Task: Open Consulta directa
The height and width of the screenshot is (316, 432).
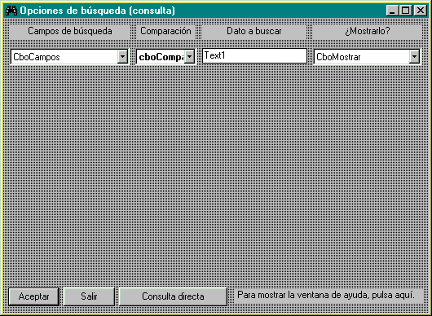Action: [173, 296]
